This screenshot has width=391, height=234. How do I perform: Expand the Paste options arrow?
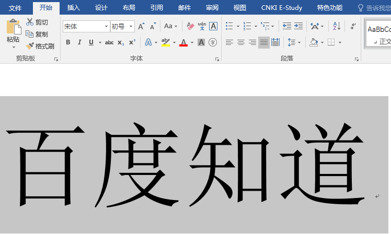[14, 47]
